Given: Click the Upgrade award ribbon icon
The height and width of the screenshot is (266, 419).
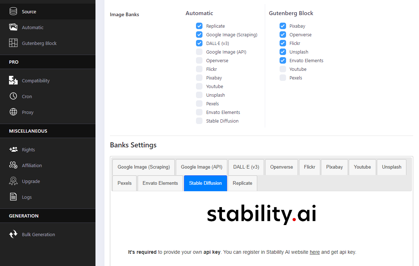Looking at the screenshot, I should point(13,181).
